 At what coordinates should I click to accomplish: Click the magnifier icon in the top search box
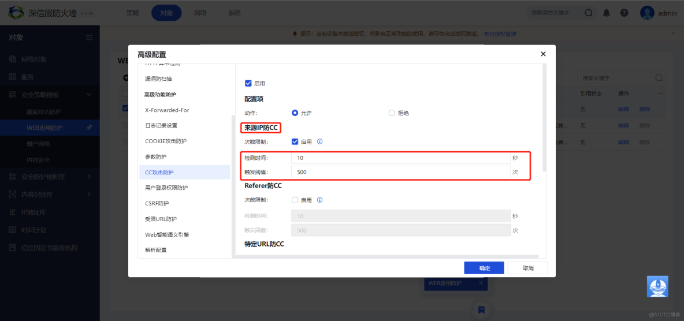[588, 13]
